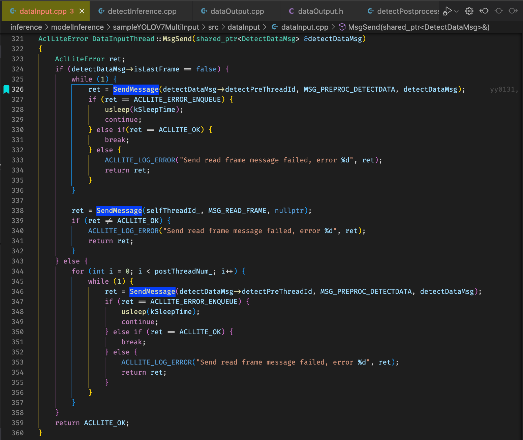Click the sampleYOLOV7MultiInput breadcrumb
This screenshot has height=440, width=523.
tap(156, 27)
